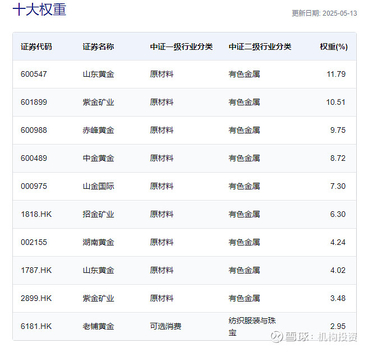Select 山东黄金 in the 1787.HK row
368x348 pixels.
point(98,270)
